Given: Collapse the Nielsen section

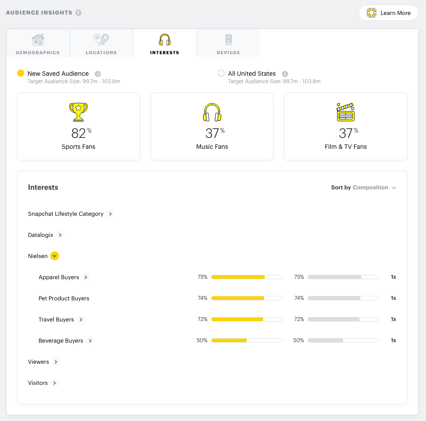Looking at the screenshot, I should pyautogui.click(x=55, y=256).
